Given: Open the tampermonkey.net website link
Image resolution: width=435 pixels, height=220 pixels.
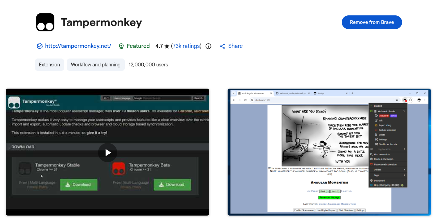Looking at the screenshot, I should click(x=78, y=46).
